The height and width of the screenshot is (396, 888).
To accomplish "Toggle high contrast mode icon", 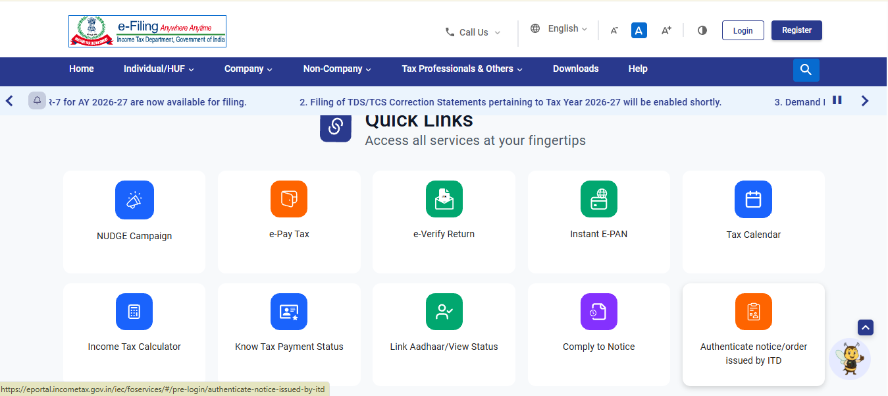I will point(702,30).
